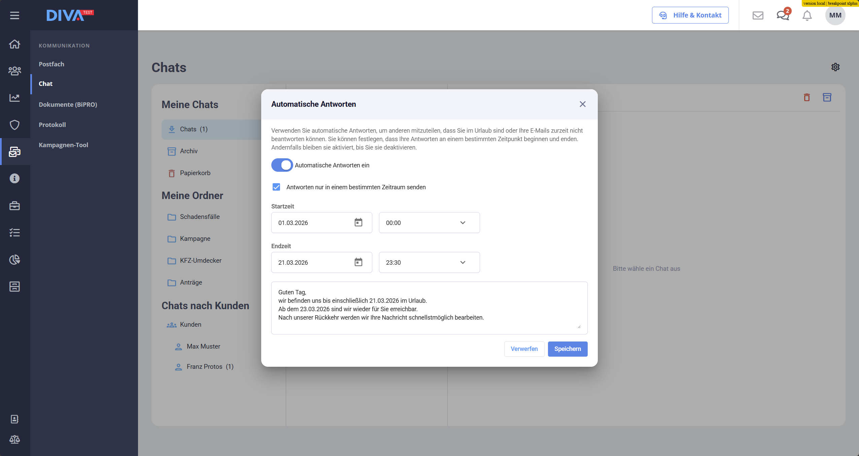Open the MM user avatar menu
Screen dimensions: 859x456
(x=835, y=15)
